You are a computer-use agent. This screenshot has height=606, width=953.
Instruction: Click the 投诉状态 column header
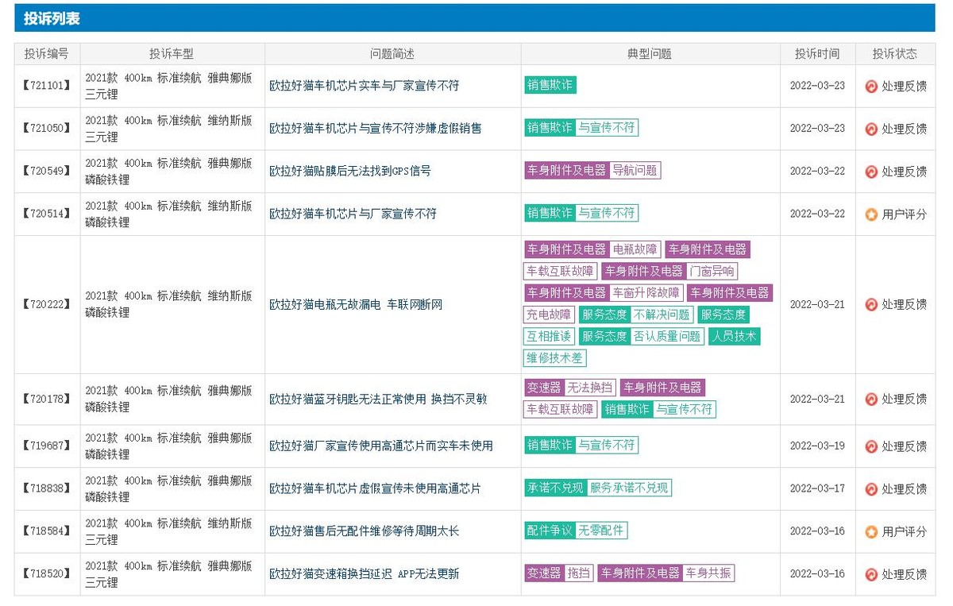pyautogui.click(x=894, y=54)
